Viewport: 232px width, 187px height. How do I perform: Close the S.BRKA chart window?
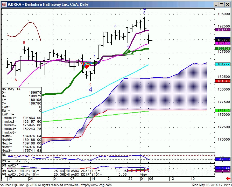[227, 4]
